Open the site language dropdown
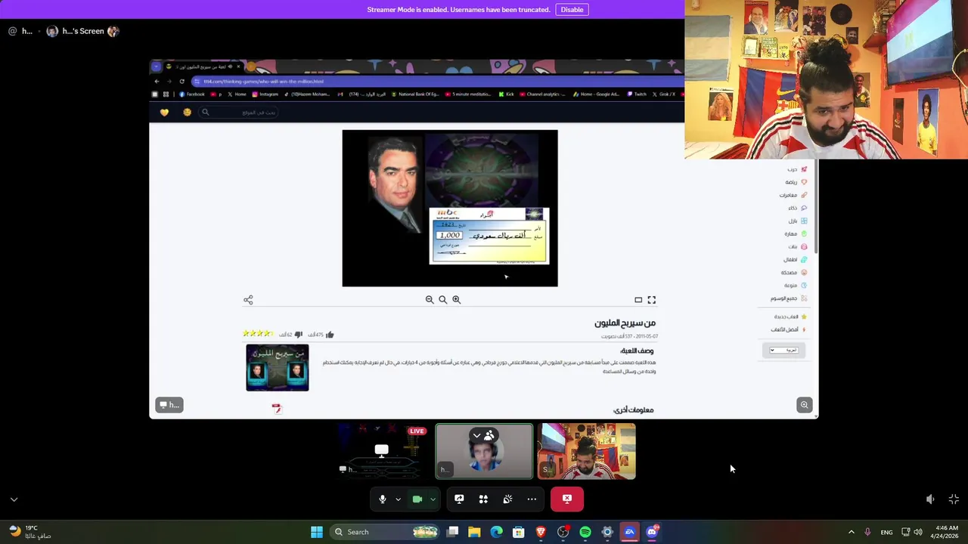The height and width of the screenshot is (544, 968). (783, 351)
